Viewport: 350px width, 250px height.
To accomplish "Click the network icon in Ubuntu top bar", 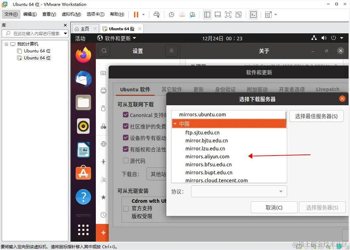I will tap(314, 38).
